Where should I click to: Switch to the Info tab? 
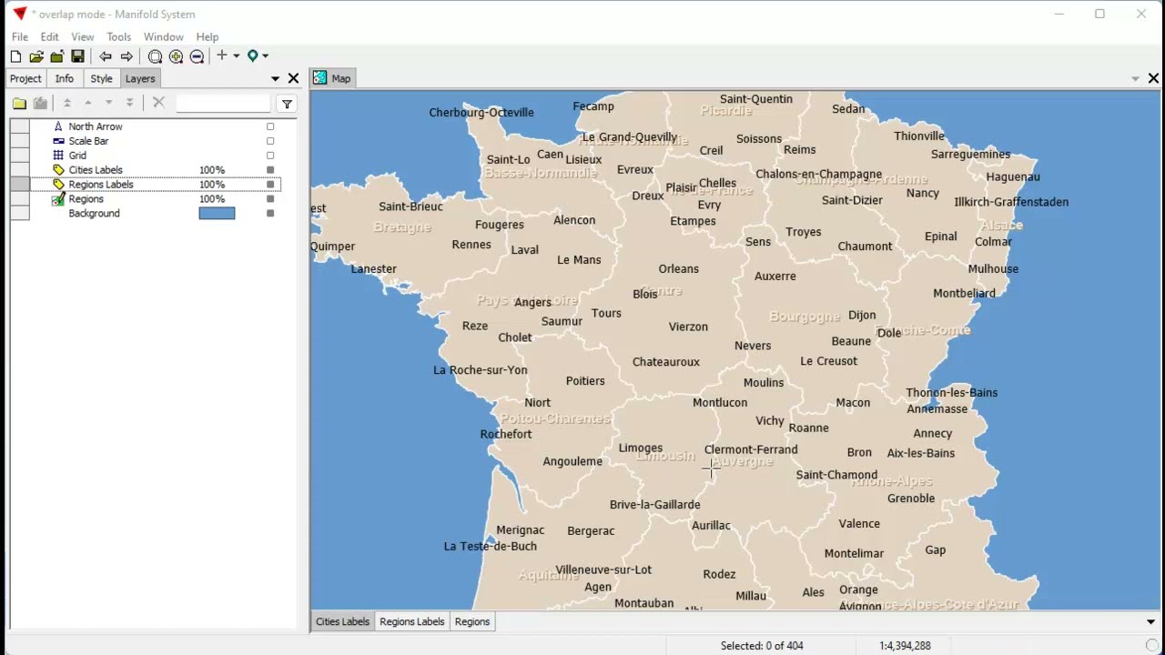[x=65, y=79]
